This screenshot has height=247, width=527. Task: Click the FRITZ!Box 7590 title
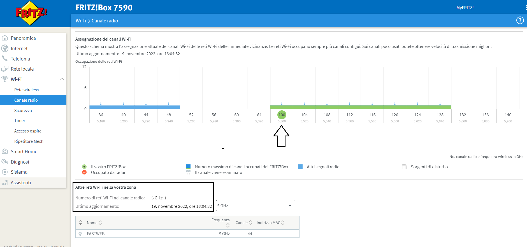point(104,8)
